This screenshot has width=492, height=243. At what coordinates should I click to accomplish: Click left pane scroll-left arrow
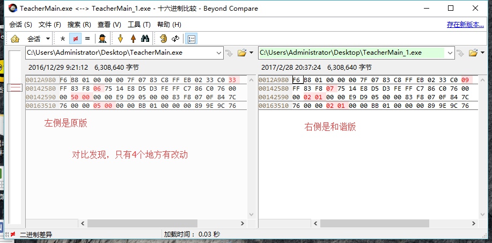tap(83, 223)
